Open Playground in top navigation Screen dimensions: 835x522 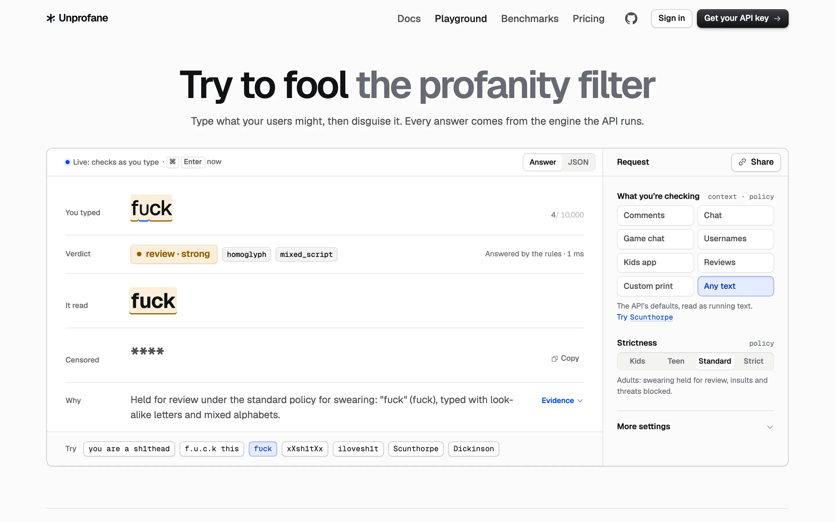coord(461,18)
